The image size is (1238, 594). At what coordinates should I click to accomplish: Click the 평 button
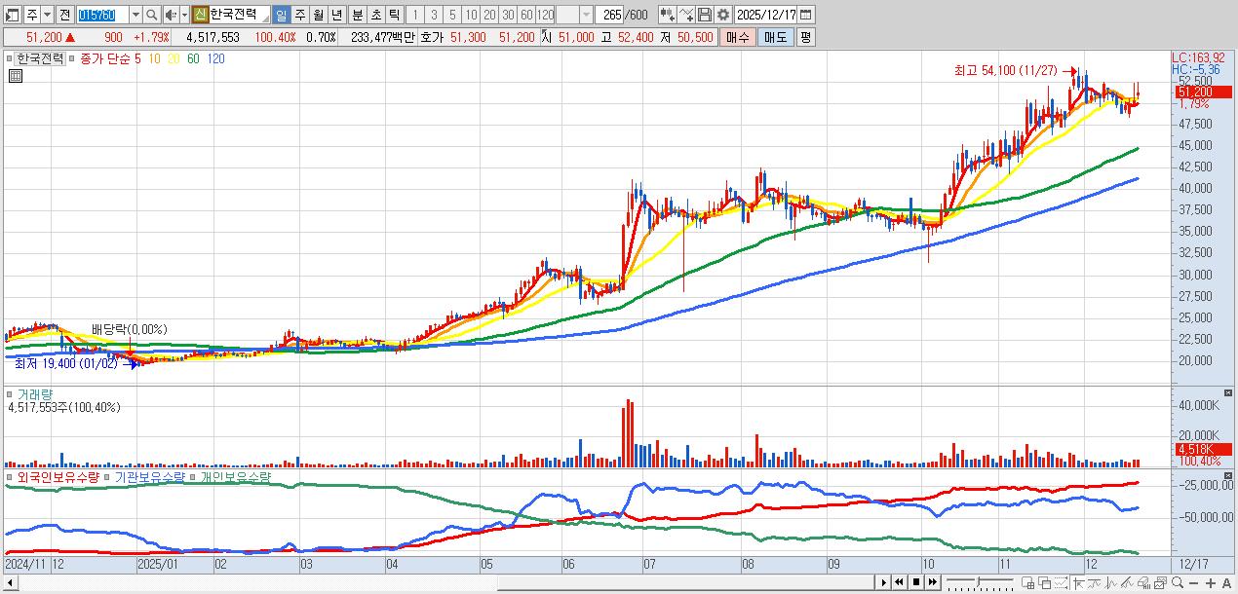point(805,37)
